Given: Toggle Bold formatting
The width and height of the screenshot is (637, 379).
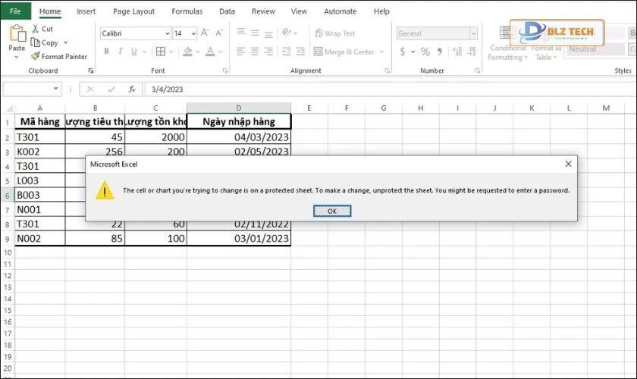Looking at the screenshot, I should [x=107, y=52].
